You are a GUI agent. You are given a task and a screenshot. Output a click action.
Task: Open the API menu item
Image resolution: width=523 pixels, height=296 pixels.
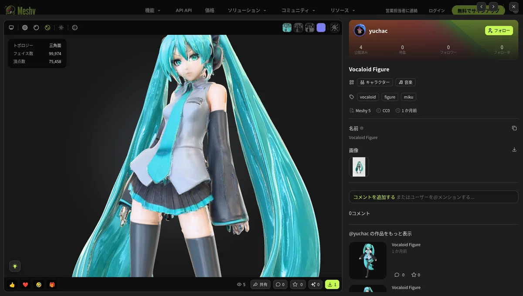pyautogui.click(x=183, y=10)
